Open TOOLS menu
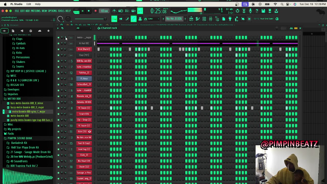This screenshot has height=184, width=327. 61,11
